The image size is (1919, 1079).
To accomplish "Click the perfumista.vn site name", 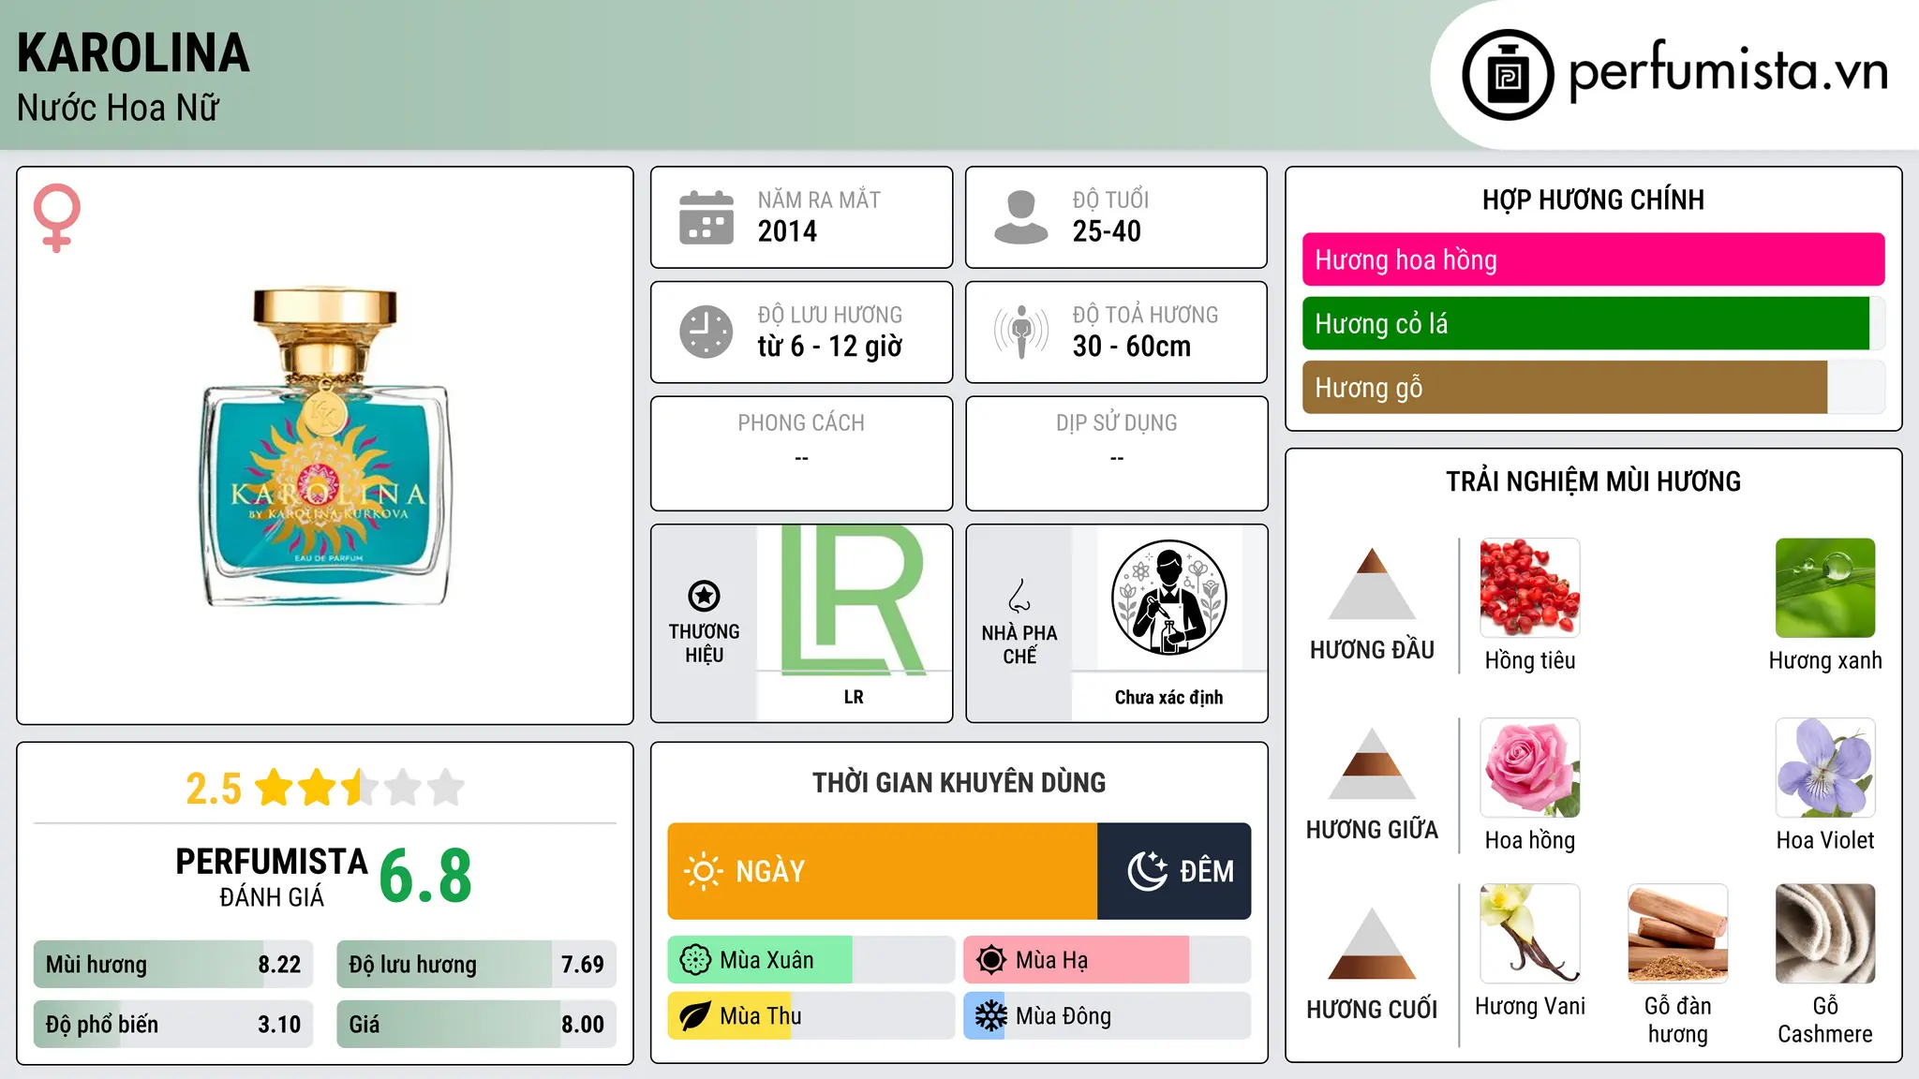I will (x=1728, y=71).
